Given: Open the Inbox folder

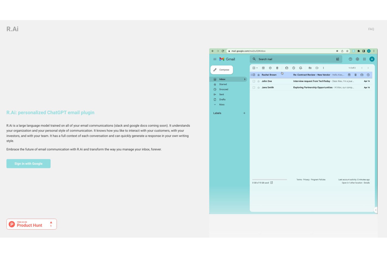Looking at the screenshot, I should pyautogui.click(x=228, y=79).
